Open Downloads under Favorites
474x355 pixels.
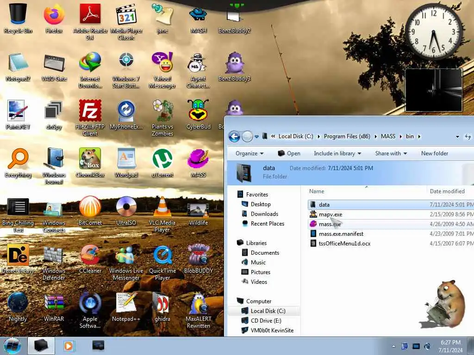coord(264,214)
